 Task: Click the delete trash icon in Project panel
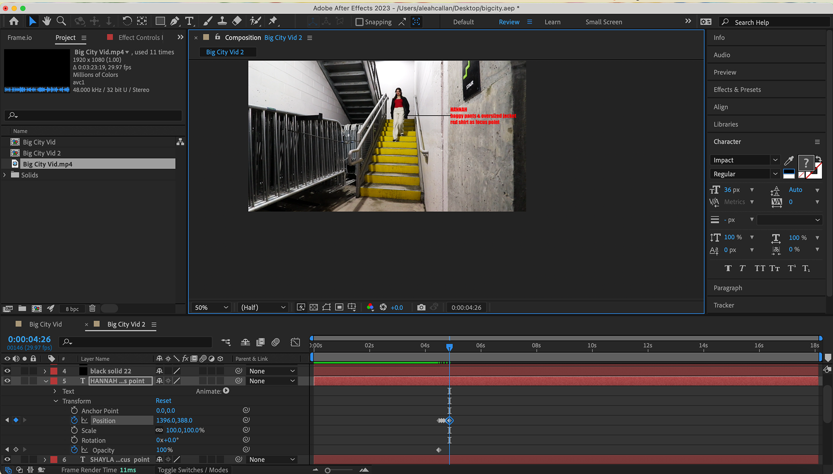(x=92, y=308)
